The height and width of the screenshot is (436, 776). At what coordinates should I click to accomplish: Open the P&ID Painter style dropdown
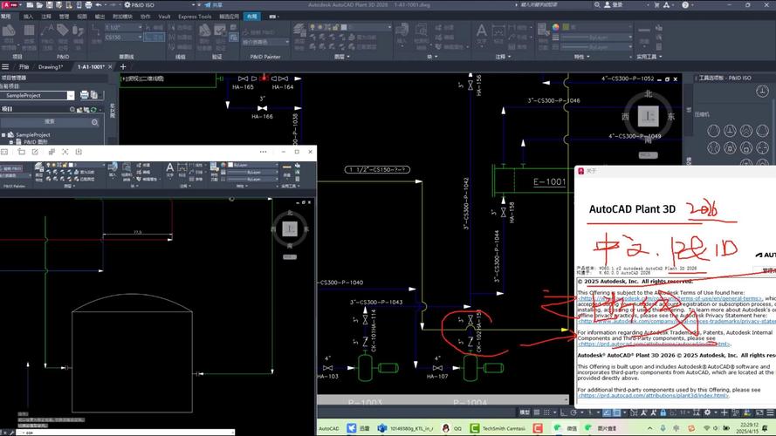[x=265, y=42]
